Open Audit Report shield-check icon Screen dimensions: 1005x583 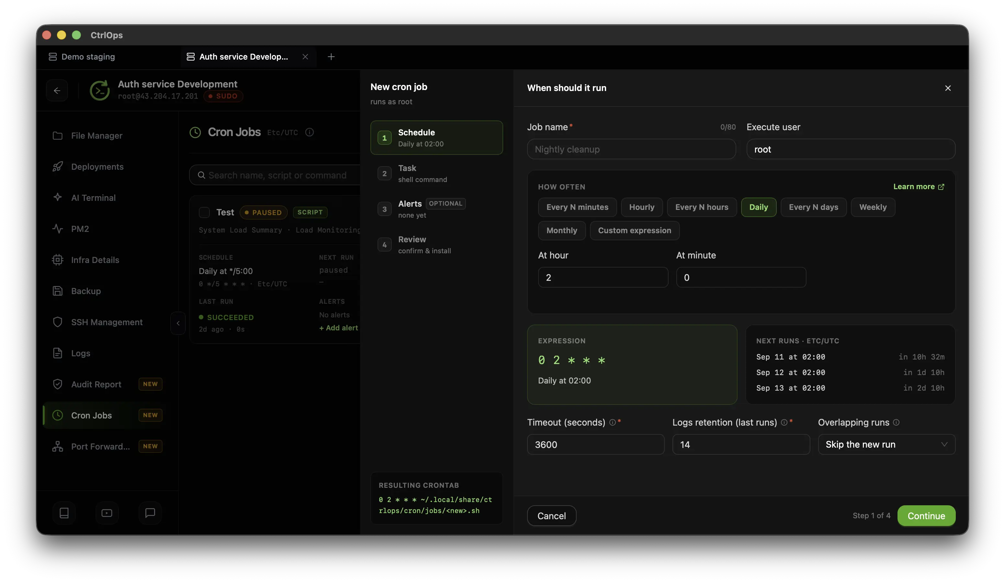click(57, 384)
